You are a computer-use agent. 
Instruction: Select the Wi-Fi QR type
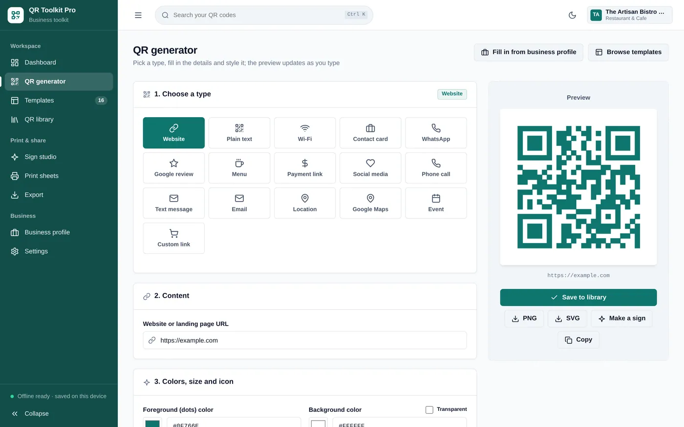[x=305, y=133]
